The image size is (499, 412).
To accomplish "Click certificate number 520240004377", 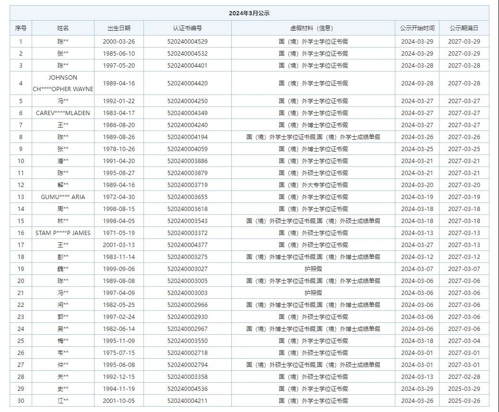I will click(188, 245).
